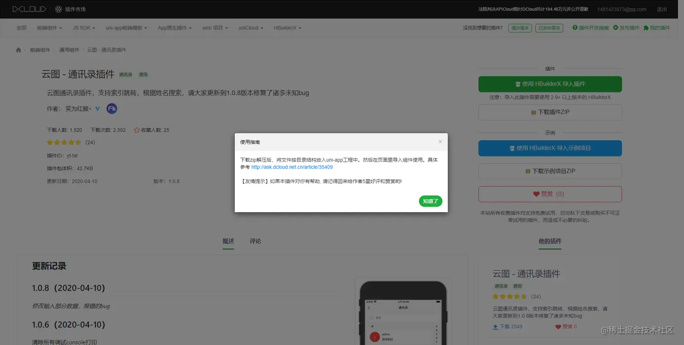
Task: Click 使用 HBuilderX 导入示例项目 blue button
Action: 550,148
